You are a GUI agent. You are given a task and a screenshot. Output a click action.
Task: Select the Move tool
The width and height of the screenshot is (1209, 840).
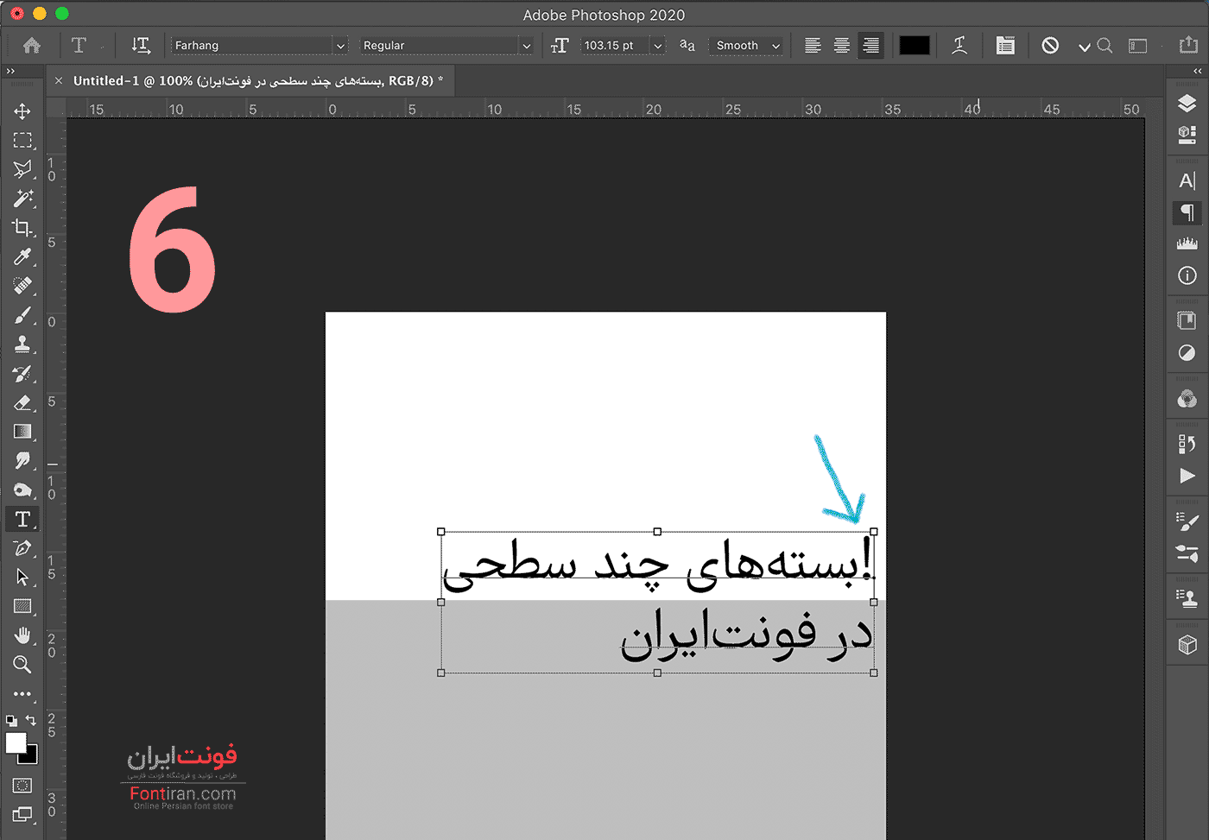click(x=22, y=111)
